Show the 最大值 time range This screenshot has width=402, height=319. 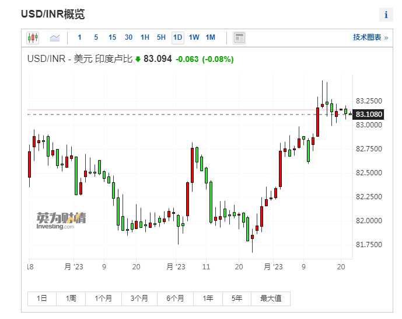pos(270,298)
